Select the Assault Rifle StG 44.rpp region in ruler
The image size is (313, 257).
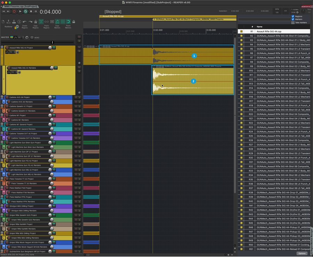click(x=168, y=16)
